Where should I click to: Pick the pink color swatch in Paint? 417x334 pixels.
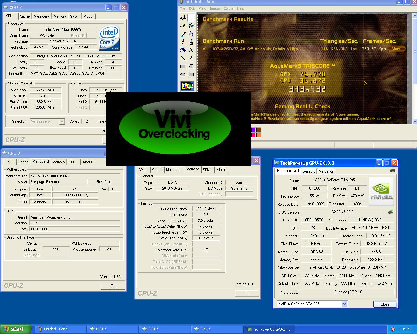(253, 135)
